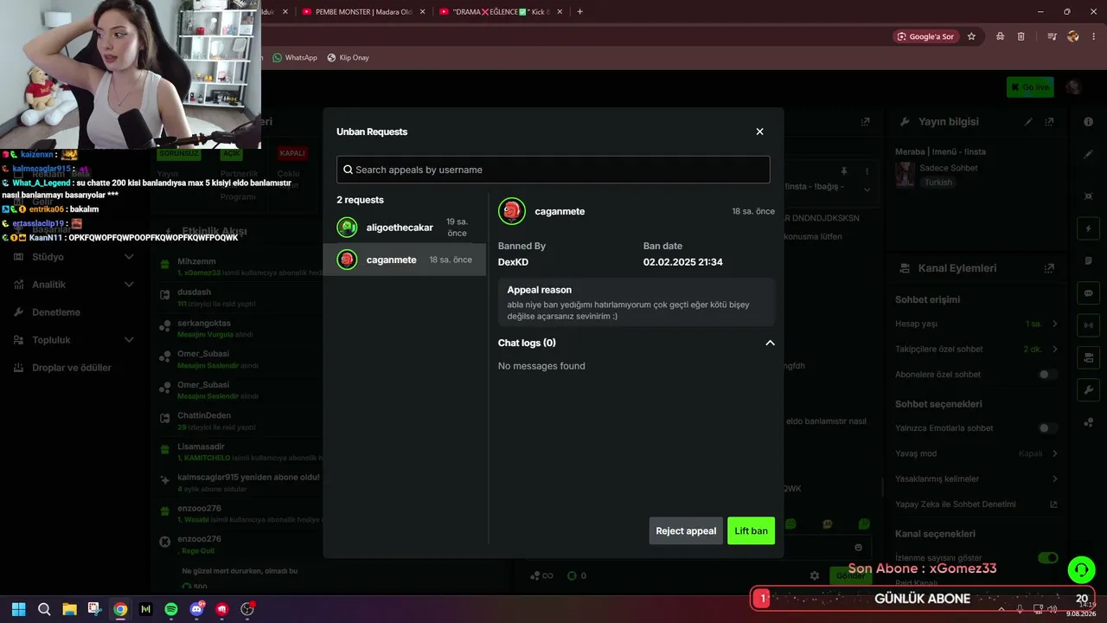Toggle Abonelere özel sohbet switch
Viewport: 1107px width, 623px height.
click(1047, 375)
